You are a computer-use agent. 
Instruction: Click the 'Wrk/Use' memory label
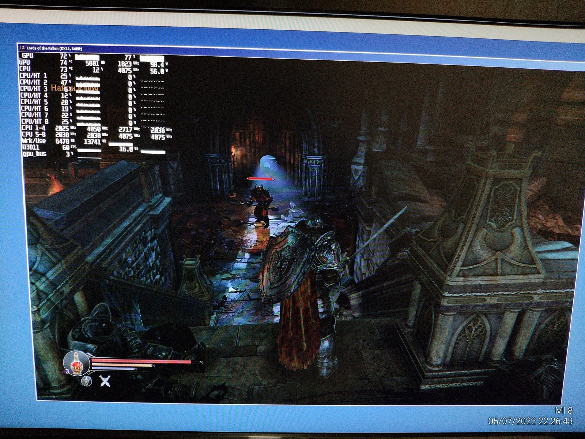click(34, 141)
